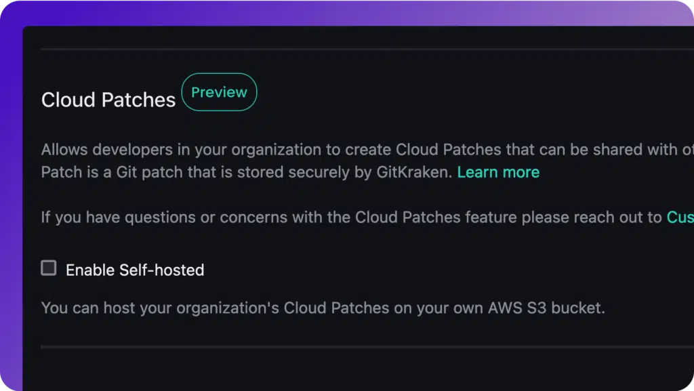
Task: Click the Preview badge beside Cloud Patches
Action: pos(219,92)
